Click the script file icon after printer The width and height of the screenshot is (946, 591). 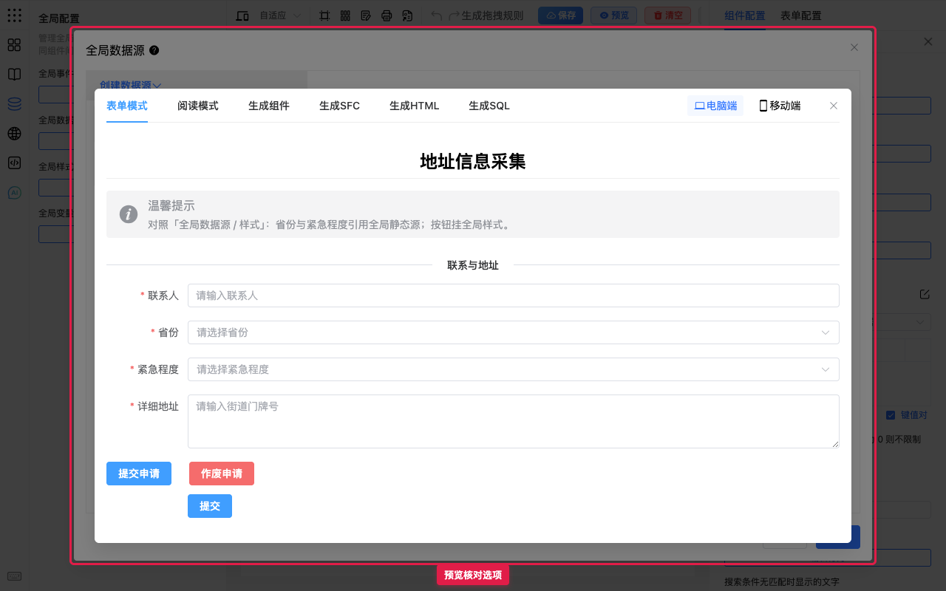(x=407, y=16)
